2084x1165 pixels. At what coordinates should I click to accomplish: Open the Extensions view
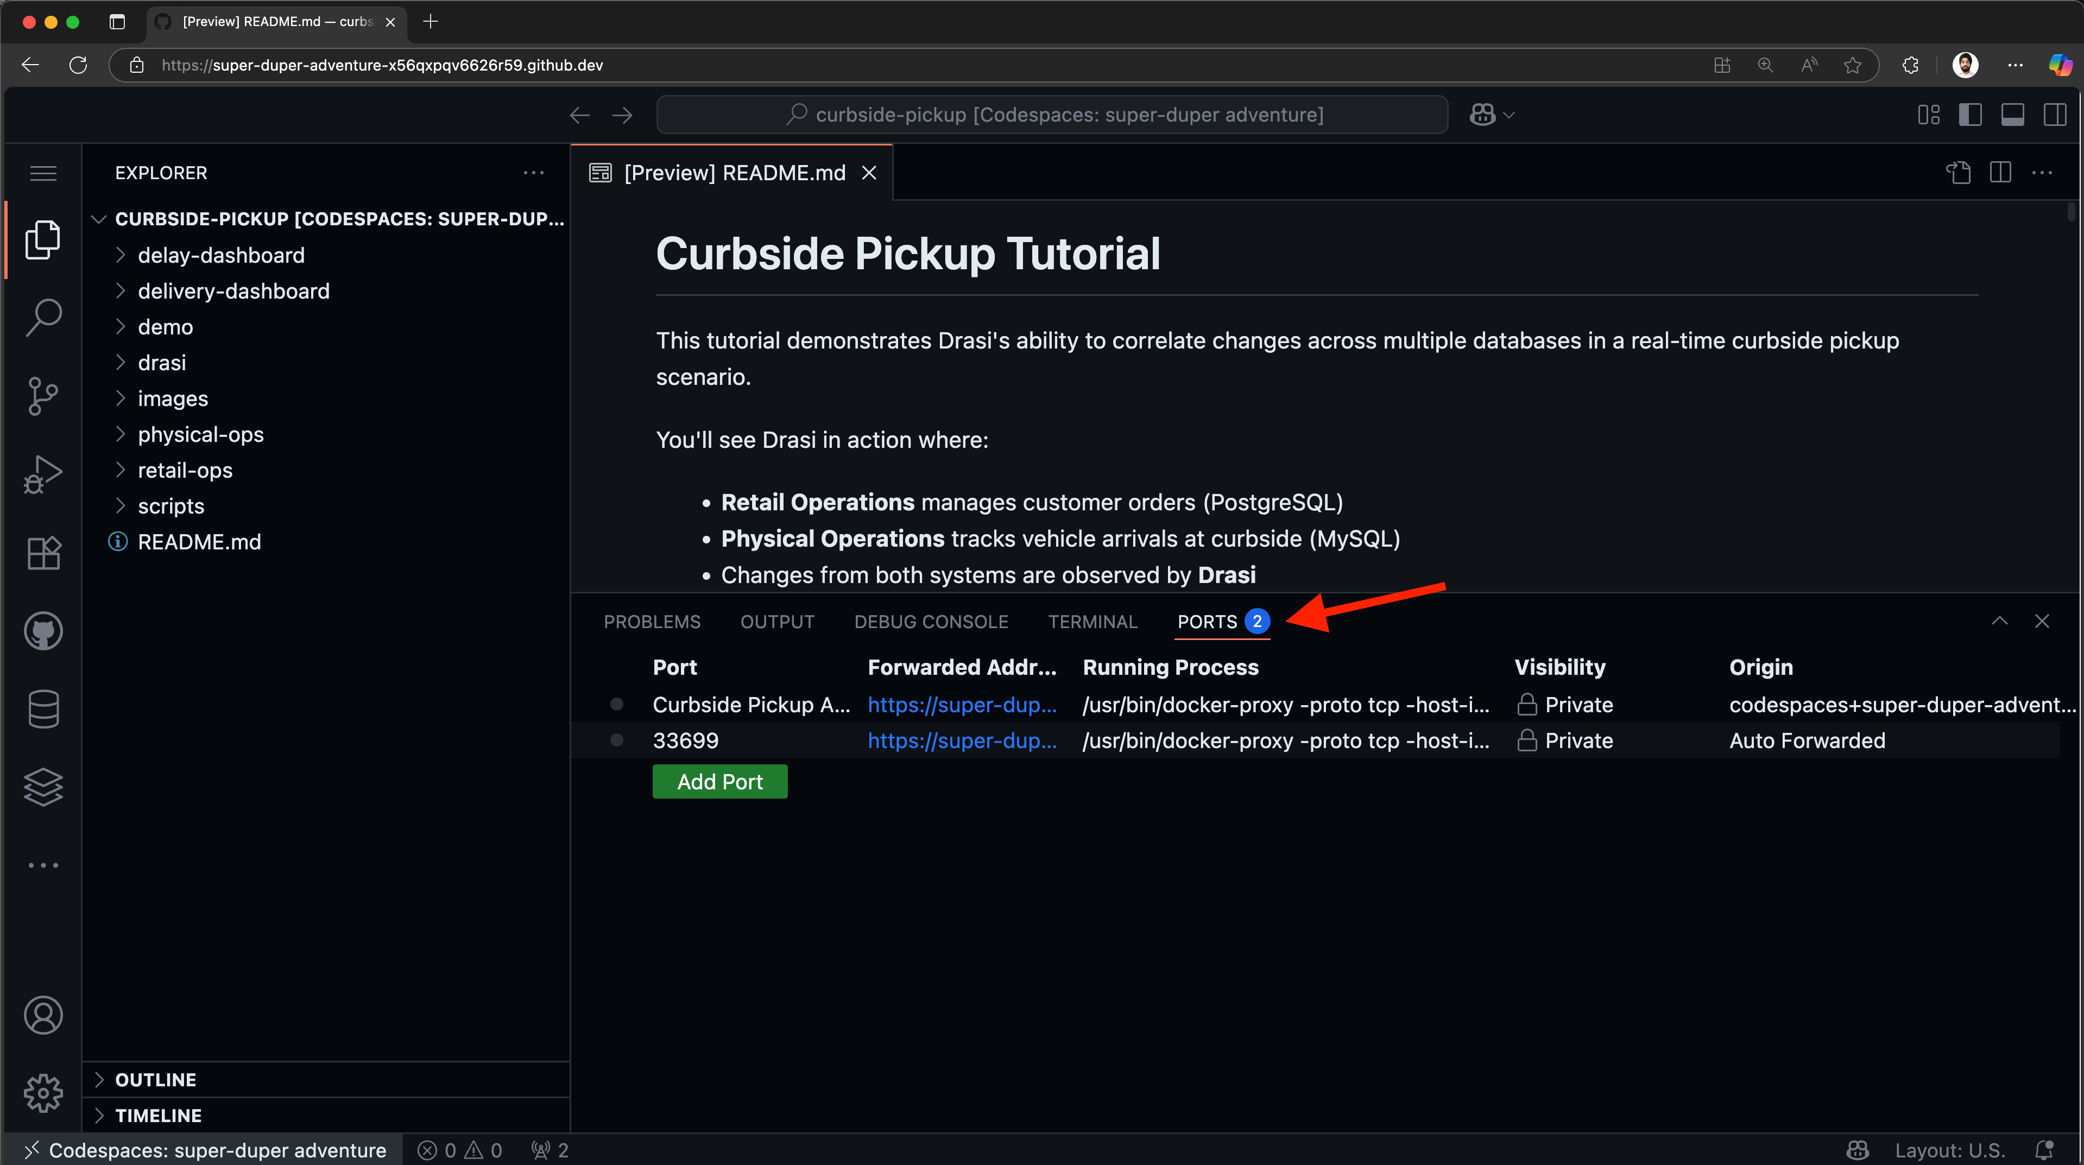pyautogui.click(x=43, y=553)
